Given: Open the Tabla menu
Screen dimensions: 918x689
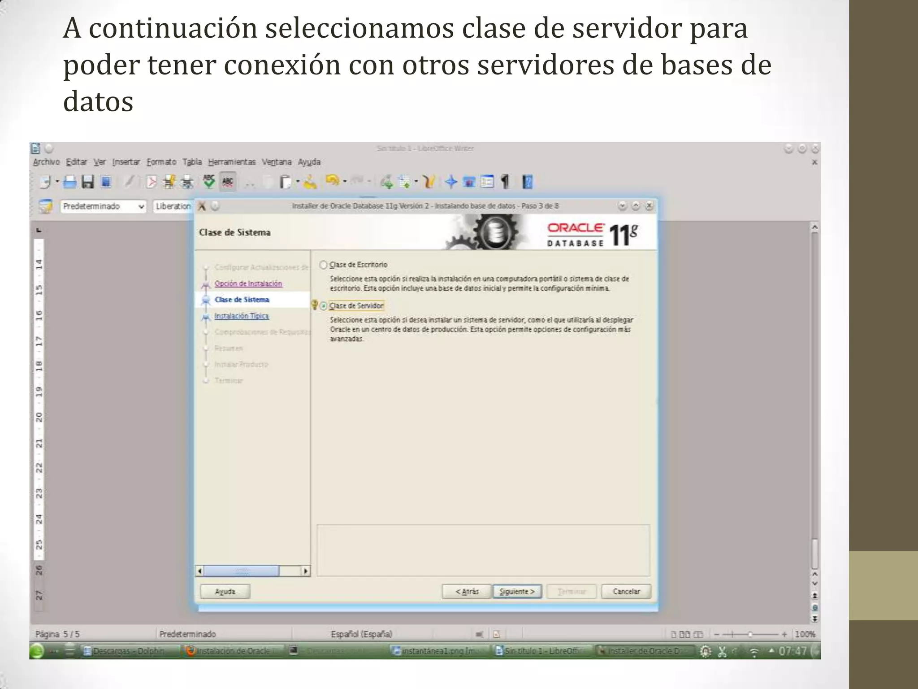Looking at the screenshot, I should [192, 162].
